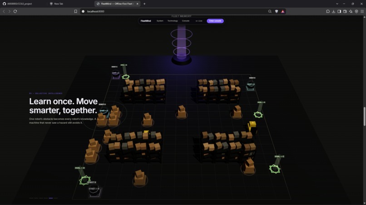View site information icon beside localhost:8000
The width and height of the screenshot is (366, 205).
(83, 11)
